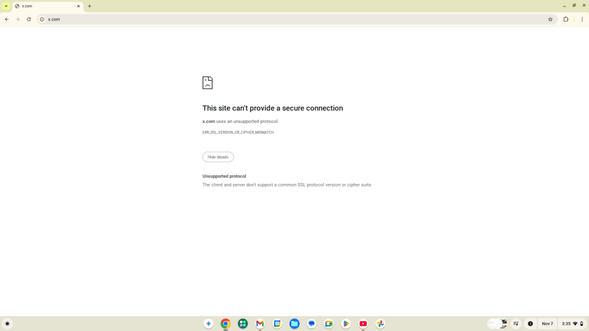This screenshot has width=589, height=331.
Task: Expand the tab search dropdown arrow
Action: tap(6, 6)
